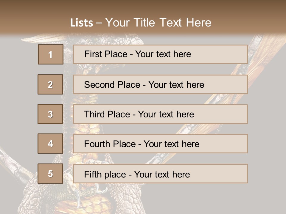Click the Your Title Text Here heading
This screenshot has height=214, width=286.
[158, 23]
